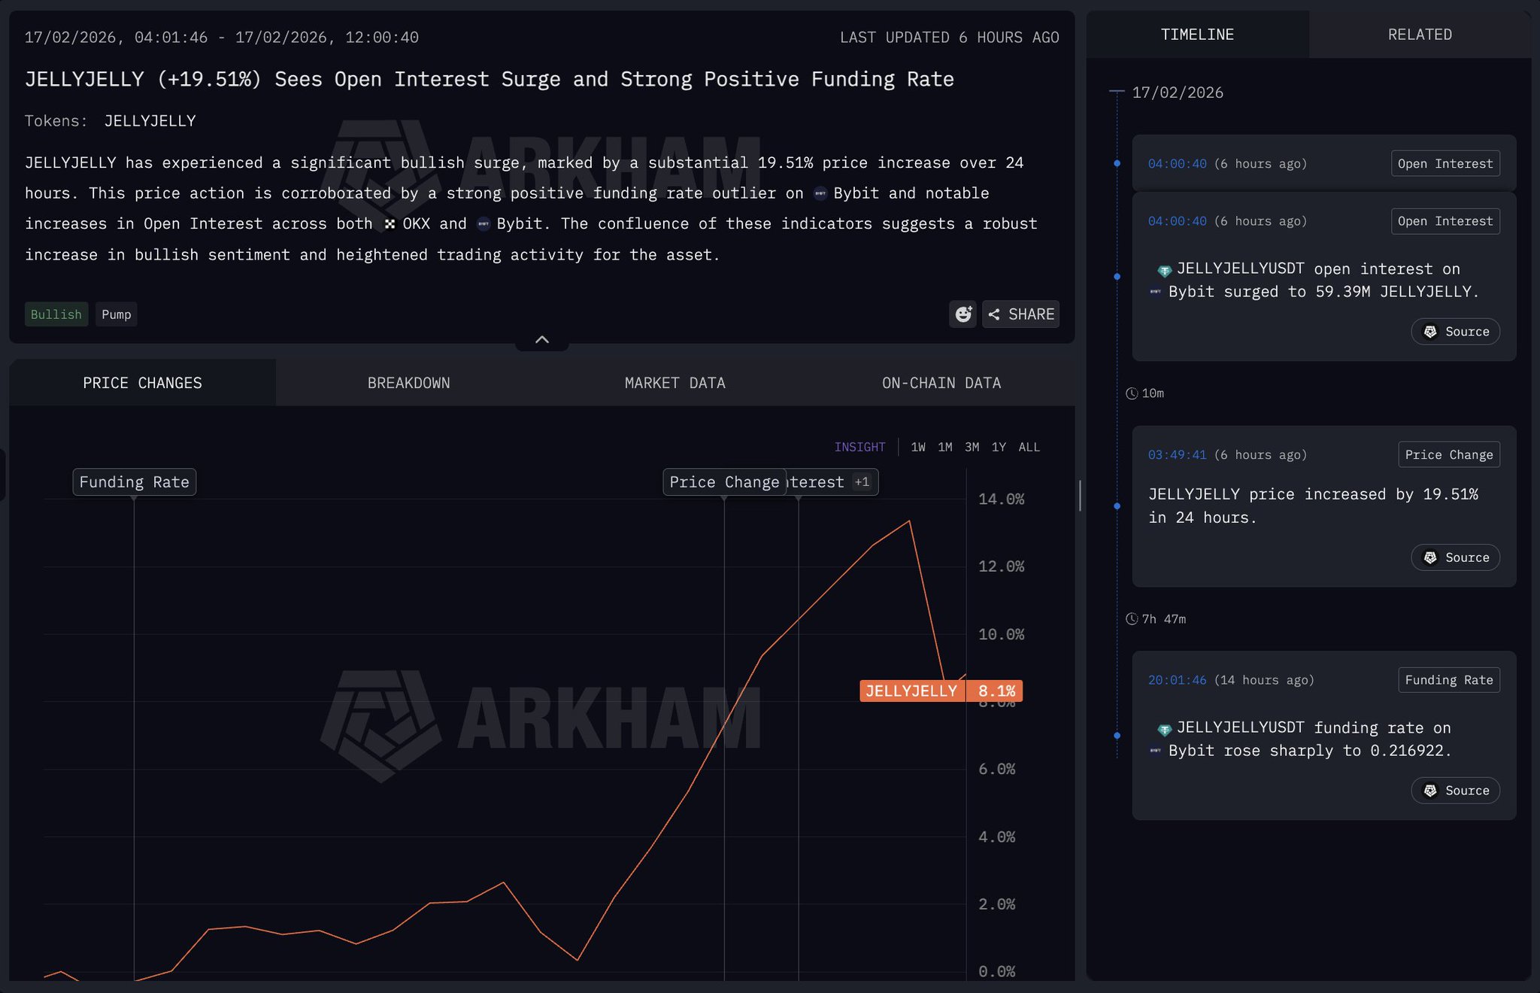Open the RELATED tab
Viewport: 1540px width, 993px height.
tap(1419, 35)
